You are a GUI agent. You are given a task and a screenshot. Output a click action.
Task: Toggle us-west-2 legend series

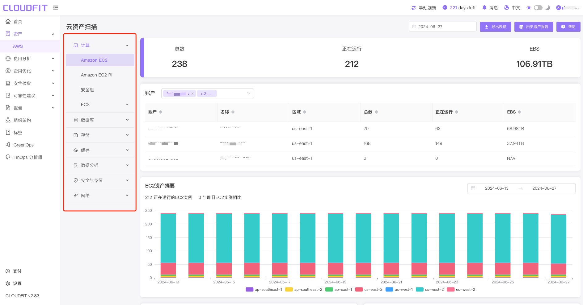(x=430, y=290)
